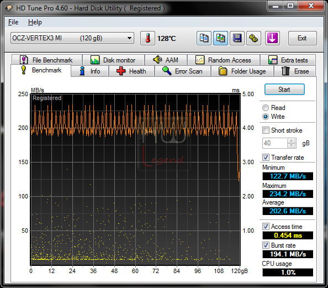Click the Exit button
Viewport: 328px width, 288px height.
[302, 38]
